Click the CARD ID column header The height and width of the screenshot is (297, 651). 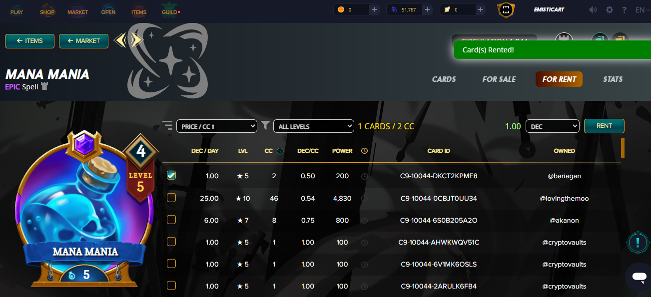(439, 151)
